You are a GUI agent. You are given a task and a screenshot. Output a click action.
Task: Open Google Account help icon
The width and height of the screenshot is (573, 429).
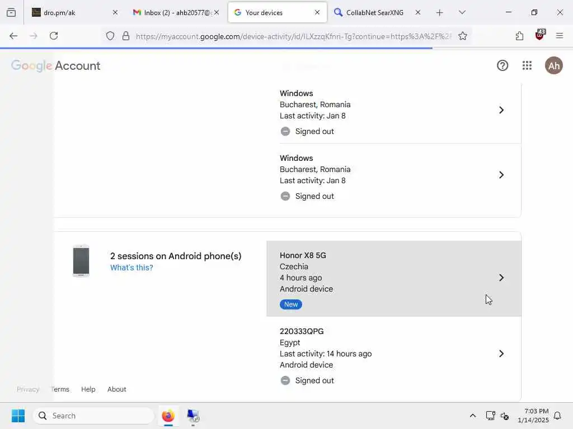[x=502, y=66]
